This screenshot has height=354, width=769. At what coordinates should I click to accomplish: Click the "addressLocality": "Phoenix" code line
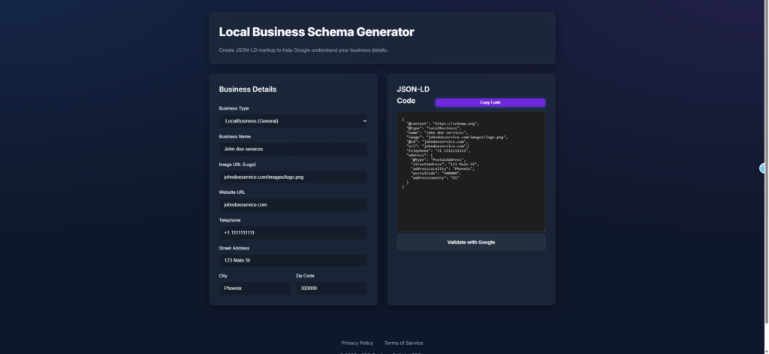tap(442, 169)
